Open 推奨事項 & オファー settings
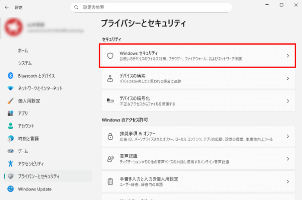Viewport: 302px width, 200px height. 198,136
